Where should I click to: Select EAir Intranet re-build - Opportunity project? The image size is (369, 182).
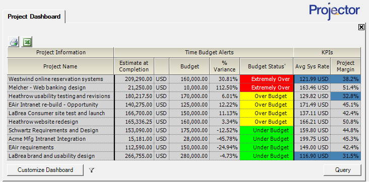point(60,105)
